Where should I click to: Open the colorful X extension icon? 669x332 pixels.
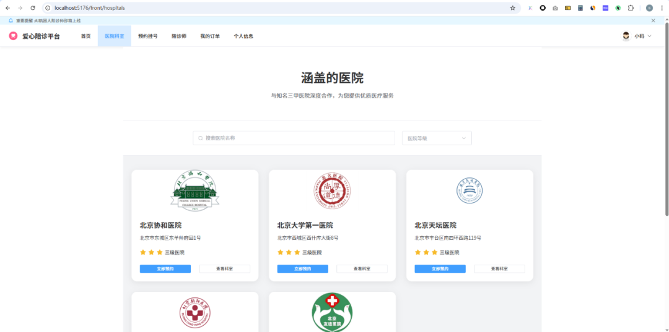click(x=530, y=8)
